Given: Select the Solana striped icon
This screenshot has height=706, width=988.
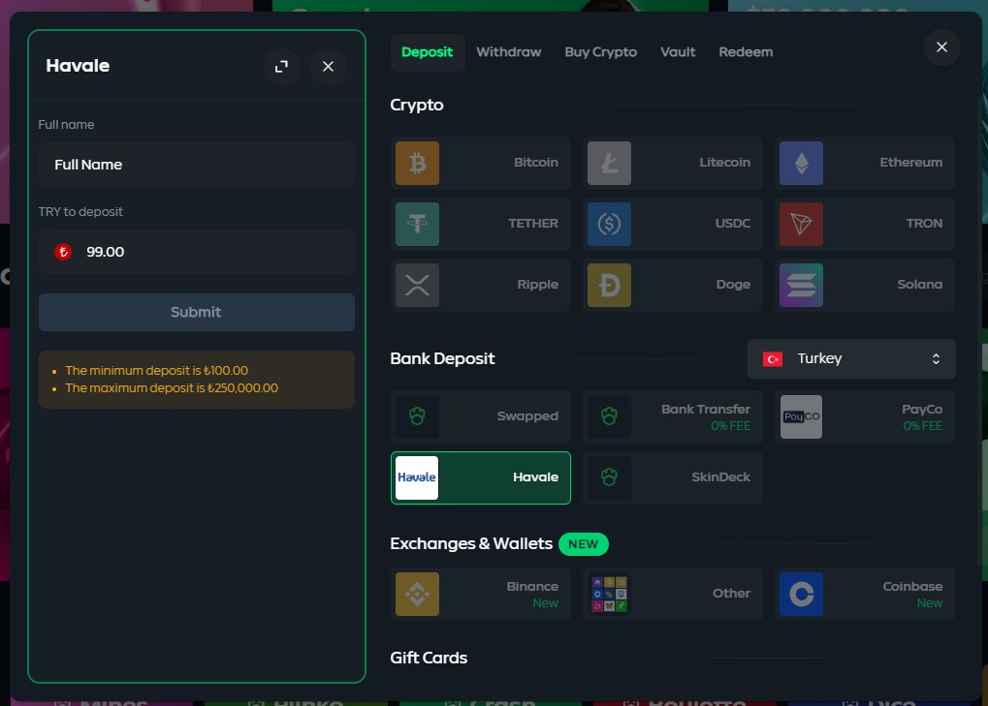Looking at the screenshot, I should click(802, 285).
